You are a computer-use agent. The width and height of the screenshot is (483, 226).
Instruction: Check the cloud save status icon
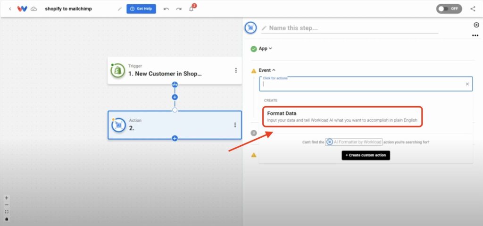tap(34, 9)
